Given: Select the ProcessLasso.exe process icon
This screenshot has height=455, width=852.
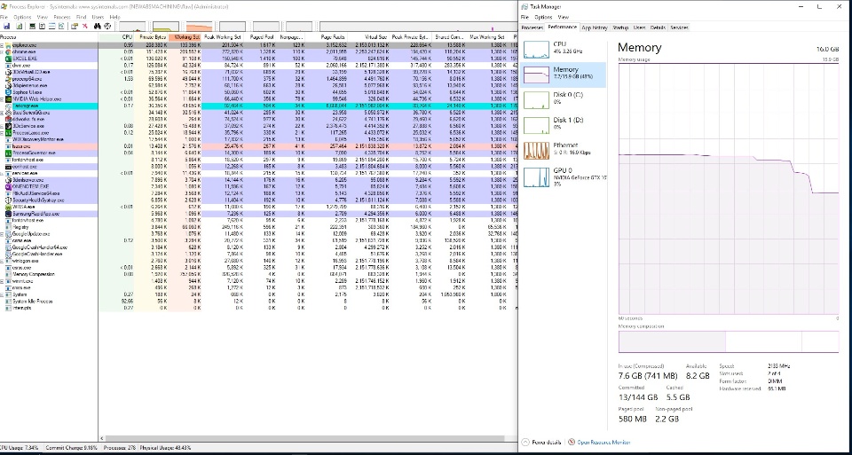Looking at the screenshot, I should 8,132.
